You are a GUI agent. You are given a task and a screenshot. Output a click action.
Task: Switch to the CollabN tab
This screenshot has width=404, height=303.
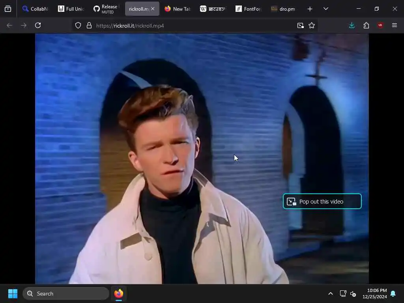(x=35, y=9)
